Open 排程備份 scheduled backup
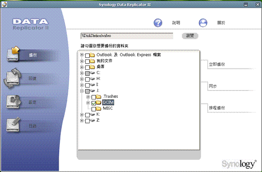The image size is (262, 172). click(x=217, y=108)
